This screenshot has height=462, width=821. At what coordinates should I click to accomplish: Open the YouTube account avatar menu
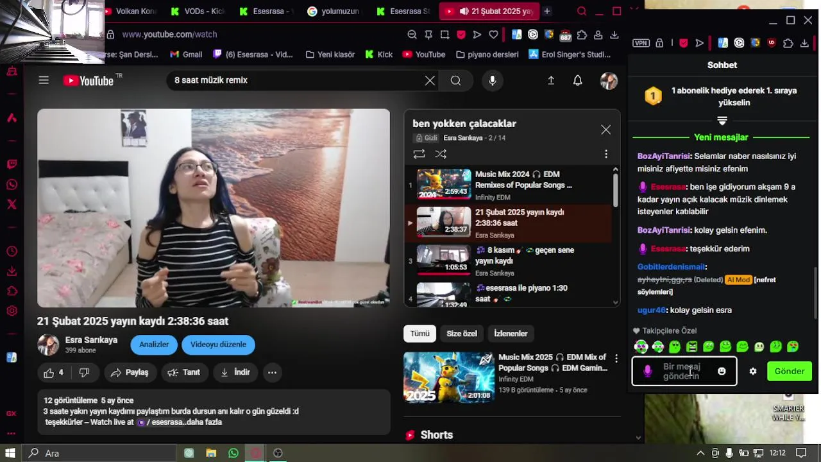tap(609, 80)
